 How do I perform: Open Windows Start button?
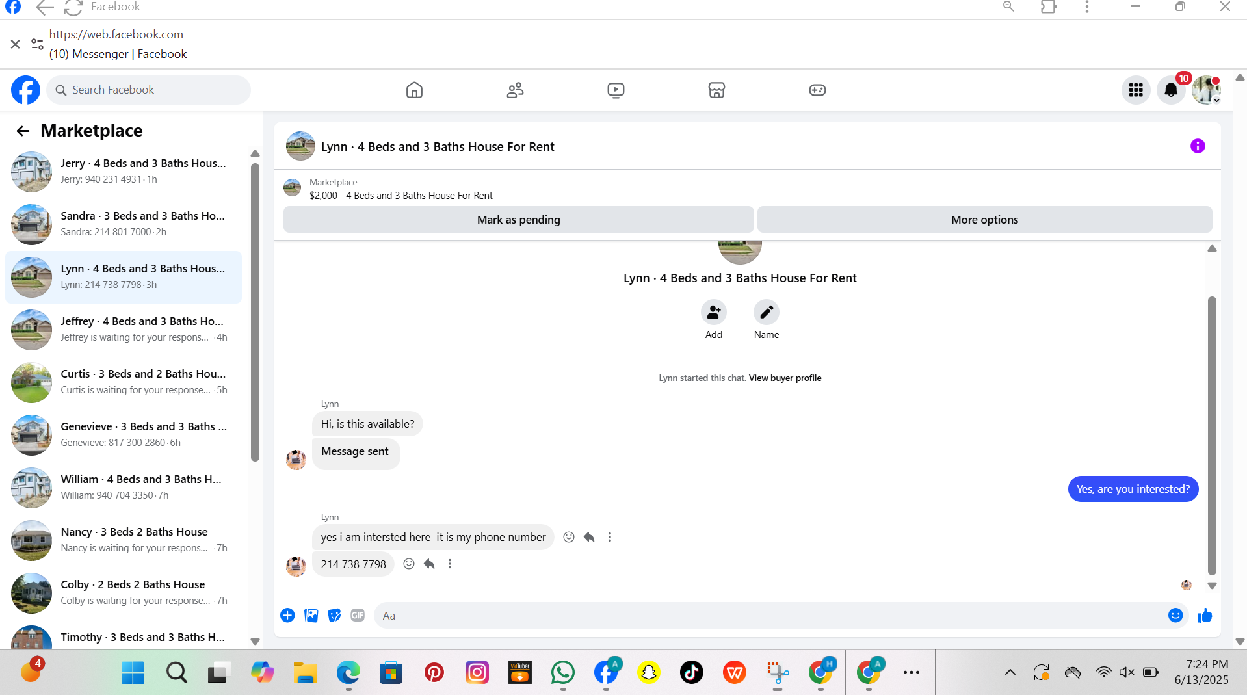click(133, 672)
